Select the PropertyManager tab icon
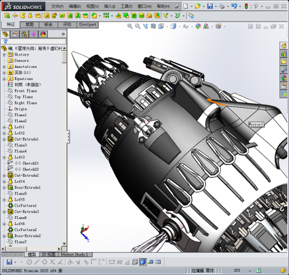The width and height of the screenshot is (289, 275). click(15, 34)
